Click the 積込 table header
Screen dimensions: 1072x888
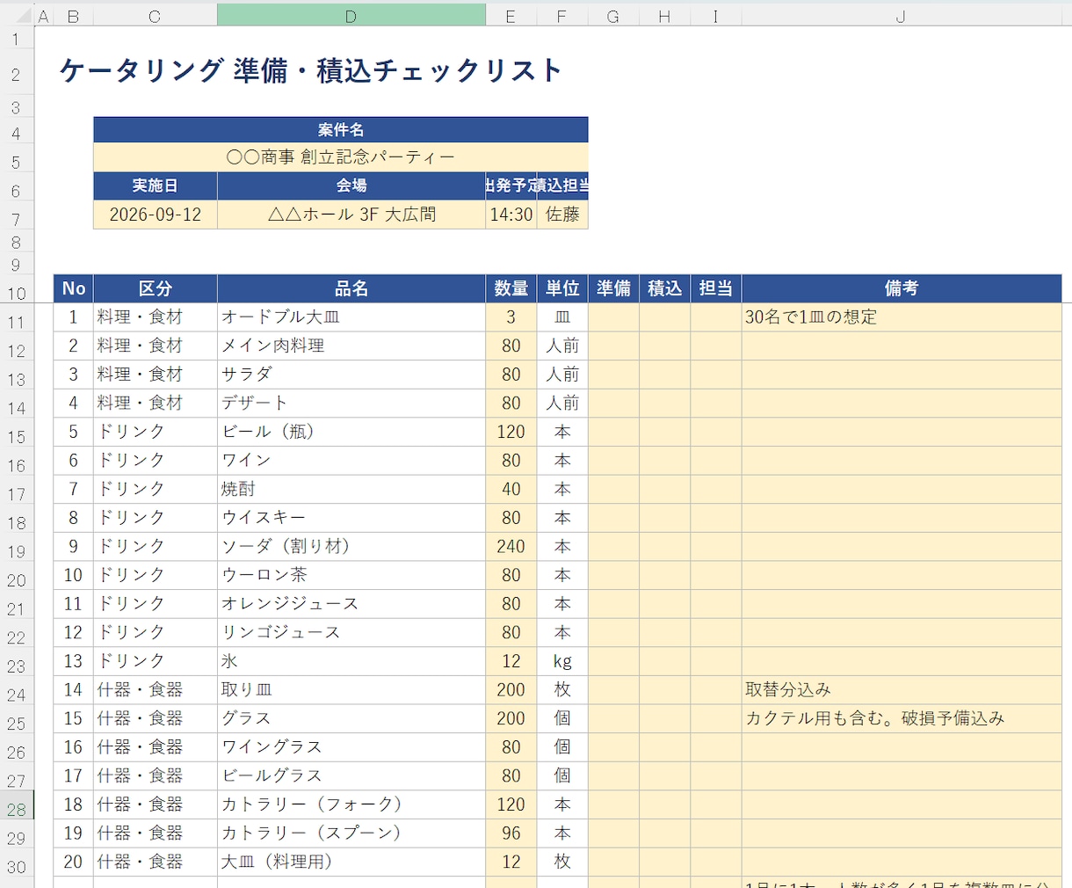(665, 288)
